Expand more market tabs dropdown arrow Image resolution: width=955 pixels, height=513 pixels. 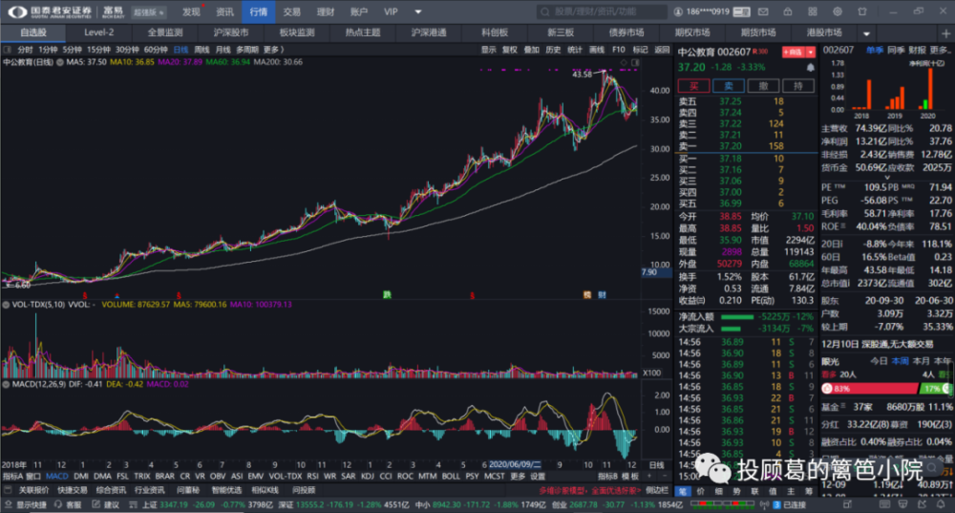pos(866,33)
